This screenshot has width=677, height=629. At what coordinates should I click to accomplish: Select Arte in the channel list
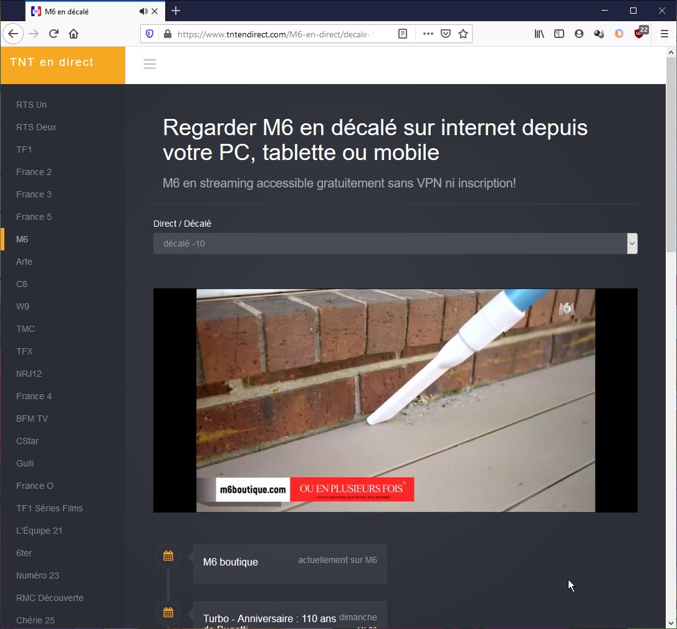tap(24, 262)
